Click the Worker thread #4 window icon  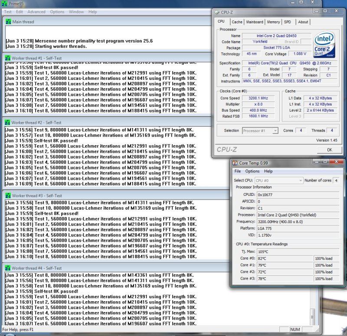click(8, 268)
